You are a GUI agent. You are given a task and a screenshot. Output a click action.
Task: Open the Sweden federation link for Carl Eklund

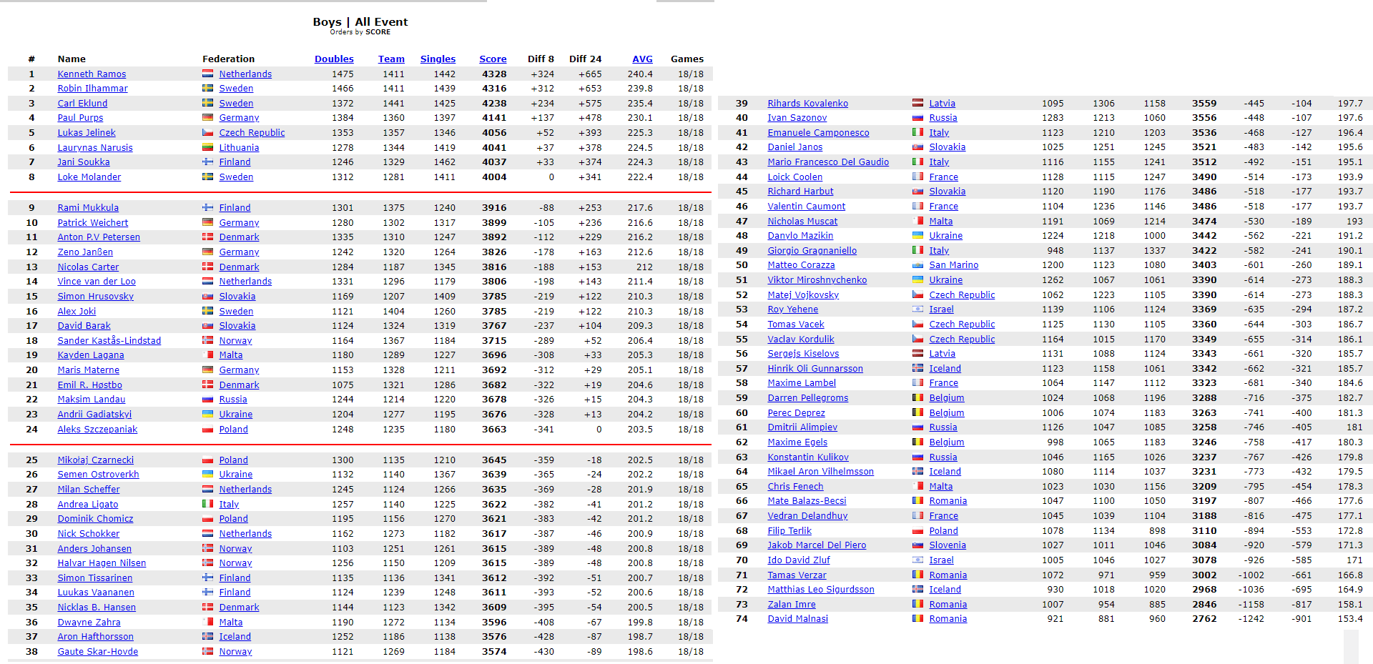(x=236, y=104)
